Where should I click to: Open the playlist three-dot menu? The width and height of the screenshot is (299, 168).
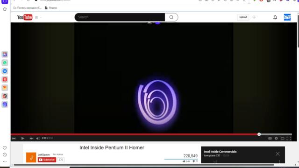click(279, 161)
